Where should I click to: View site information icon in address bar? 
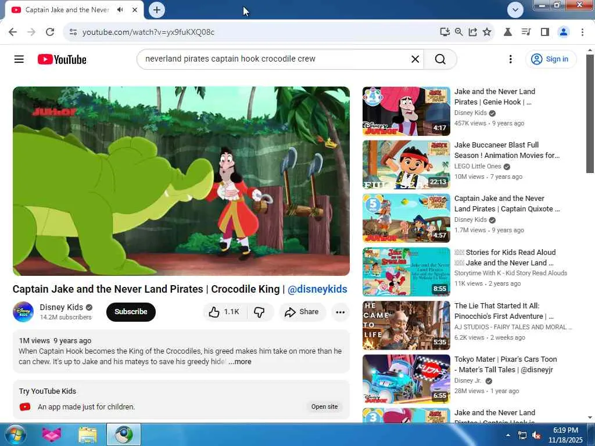point(73,33)
